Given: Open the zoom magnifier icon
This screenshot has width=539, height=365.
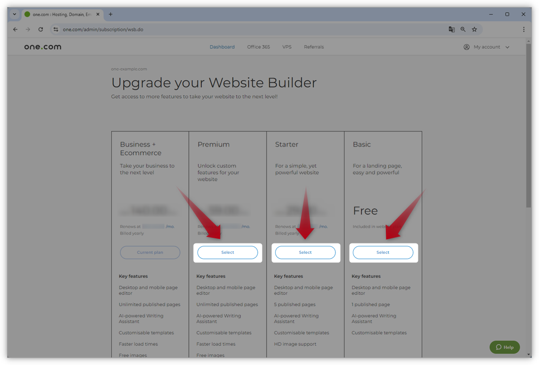Looking at the screenshot, I should [x=463, y=29].
